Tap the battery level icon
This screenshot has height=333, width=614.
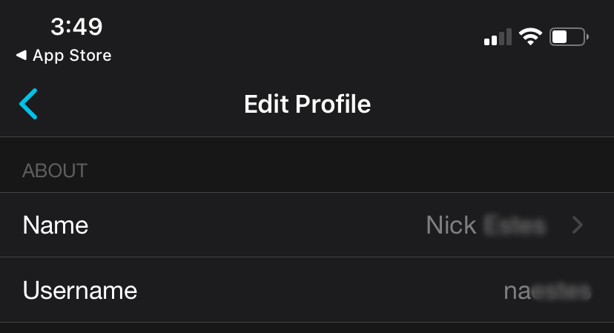[x=569, y=36]
